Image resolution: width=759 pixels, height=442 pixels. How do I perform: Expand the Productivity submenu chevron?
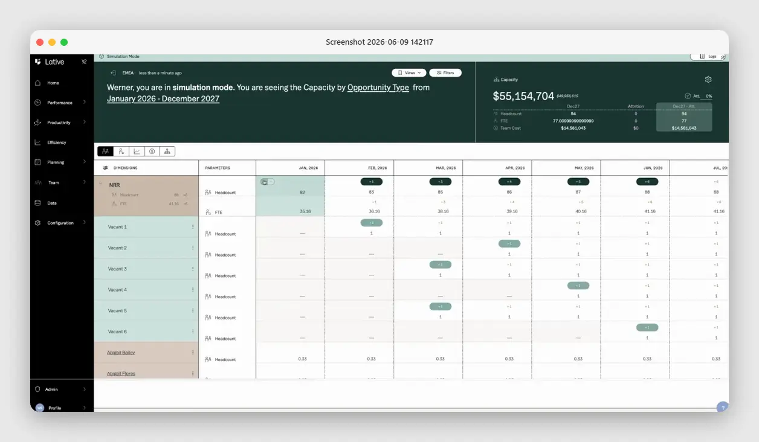point(85,123)
